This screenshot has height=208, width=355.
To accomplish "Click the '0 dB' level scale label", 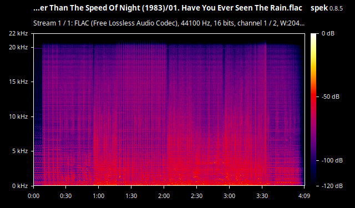I will coord(328,33).
